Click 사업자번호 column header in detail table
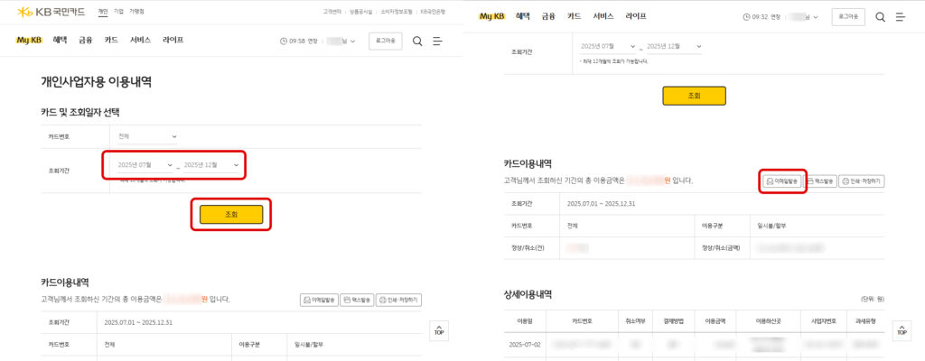Screen dimensions: 925x361 click(822, 321)
